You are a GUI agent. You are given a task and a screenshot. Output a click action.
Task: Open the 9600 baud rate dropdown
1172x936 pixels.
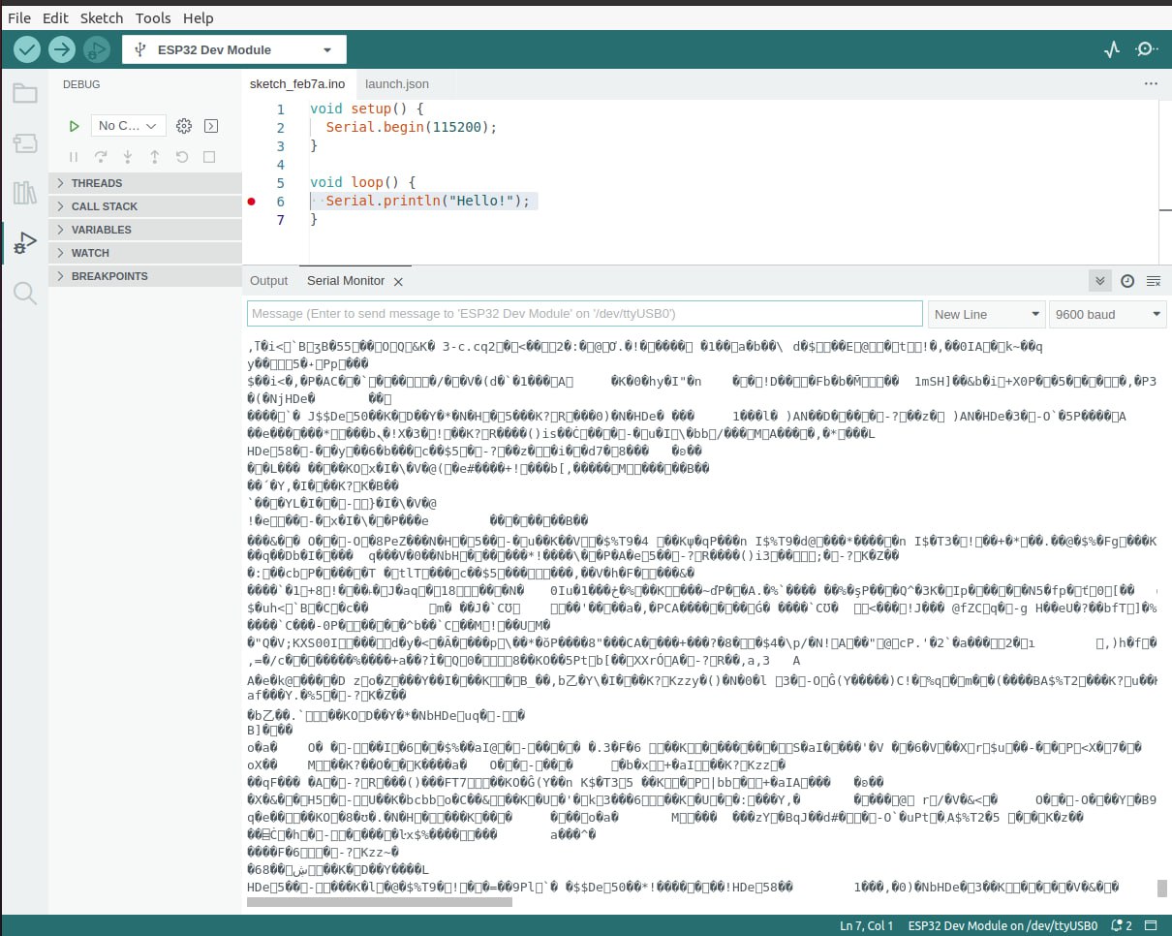pos(1108,314)
